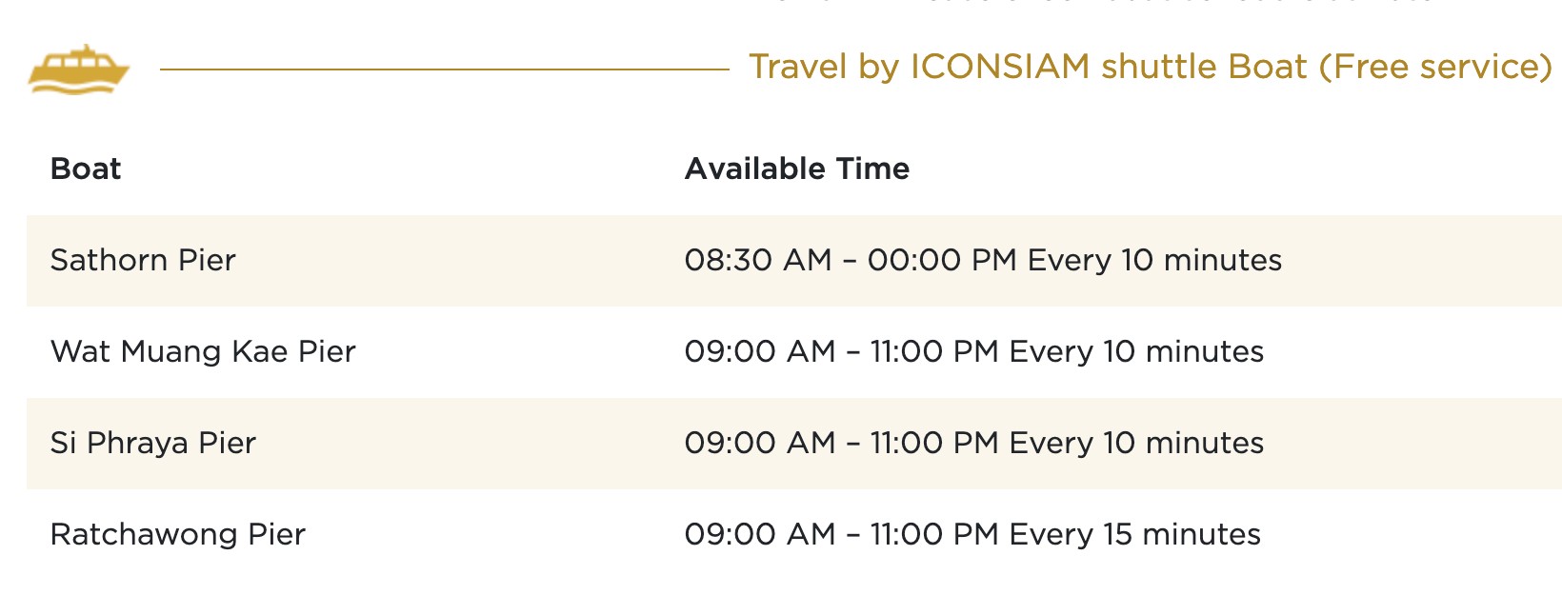Viewport: 1562px width, 615px height.
Task: Click "Every 15 minutes" in Ratchawong row
Action: pos(1134,534)
